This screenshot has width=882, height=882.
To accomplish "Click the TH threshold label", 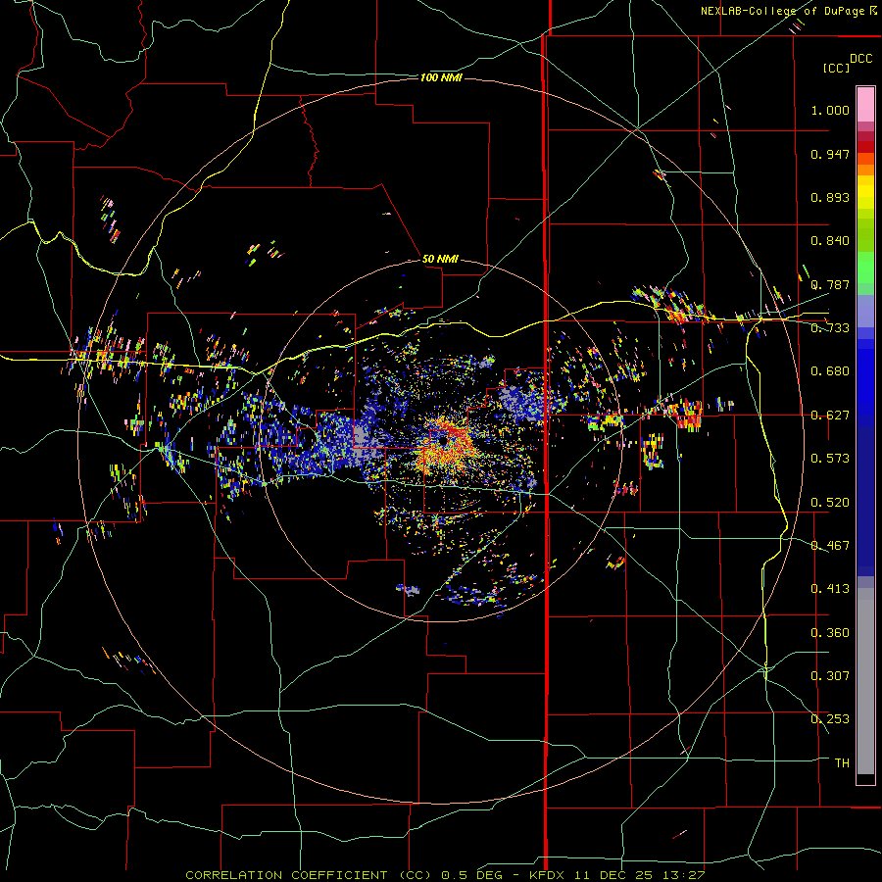I will click(x=842, y=763).
